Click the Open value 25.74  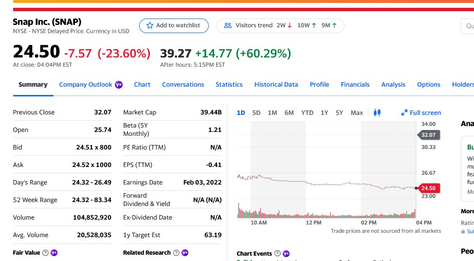coord(103,130)
